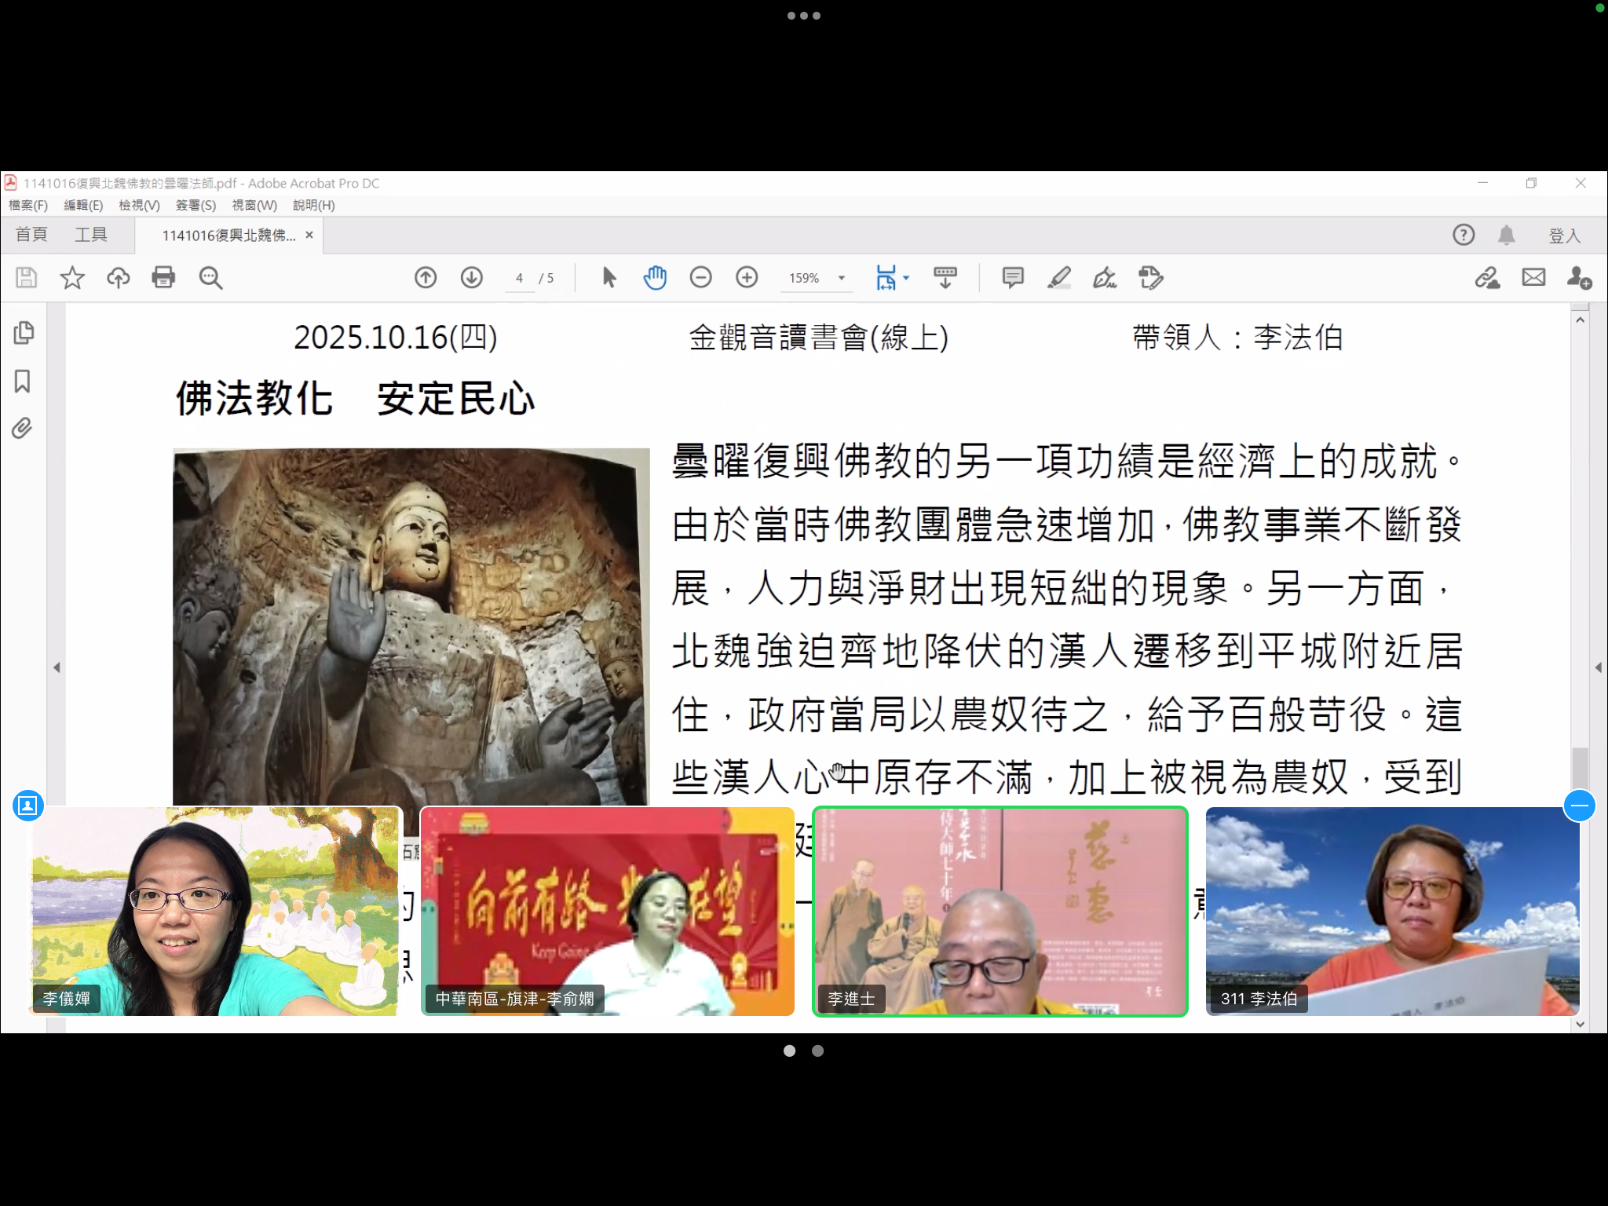Open the attachments paperclip panel
The image size is (1608, 1206).
tap(22, 429)
